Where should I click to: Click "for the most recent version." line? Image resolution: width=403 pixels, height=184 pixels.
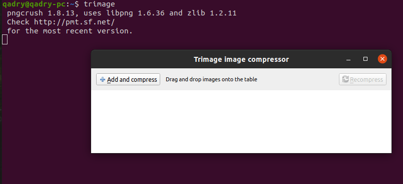70,31
